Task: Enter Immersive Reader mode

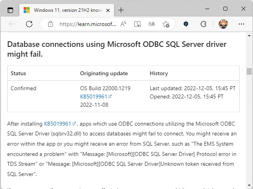Action: [137, 24]
